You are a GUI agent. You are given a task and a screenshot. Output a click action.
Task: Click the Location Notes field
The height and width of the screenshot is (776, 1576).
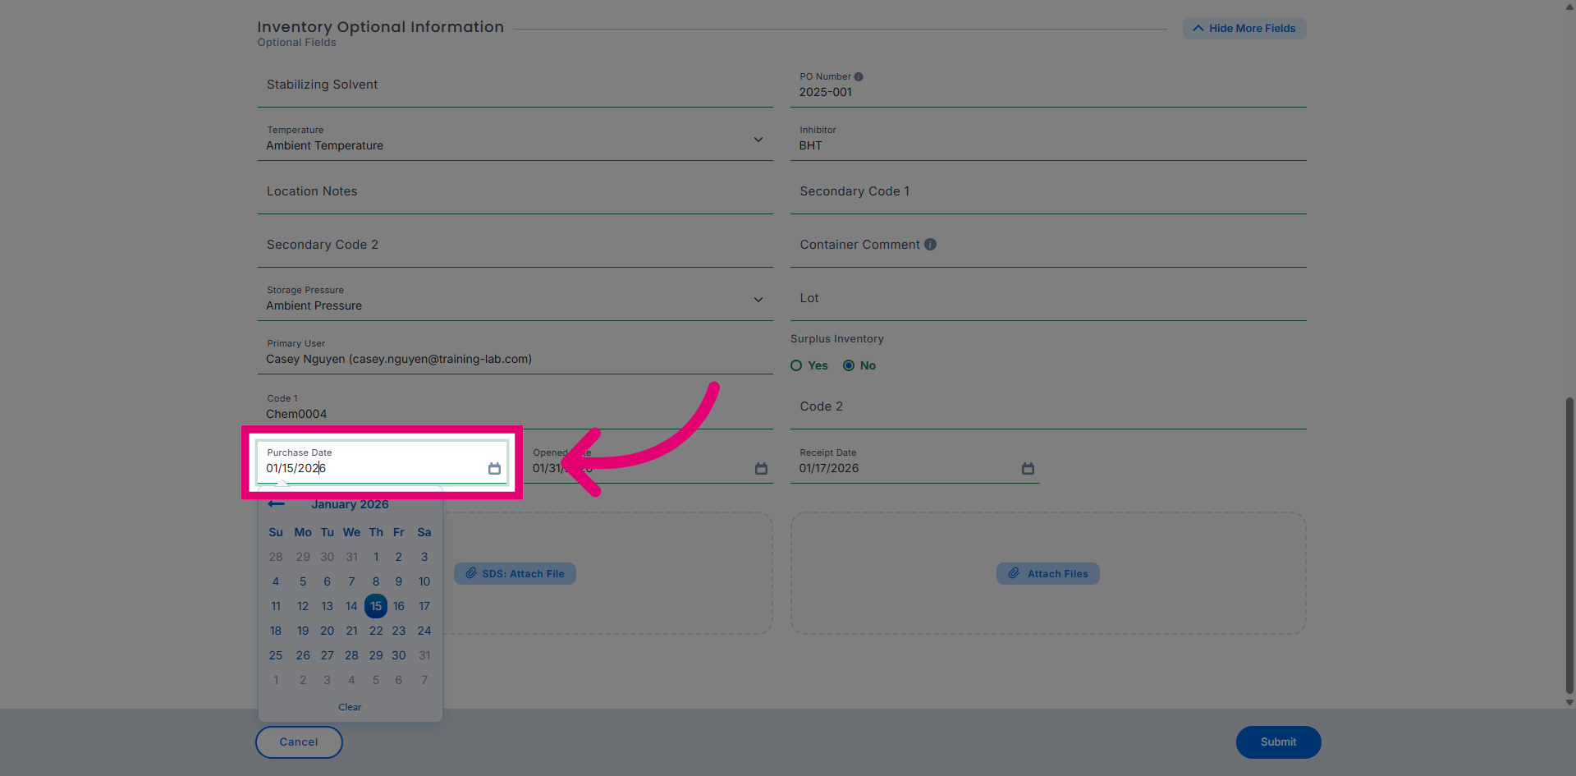pos(515,191)
